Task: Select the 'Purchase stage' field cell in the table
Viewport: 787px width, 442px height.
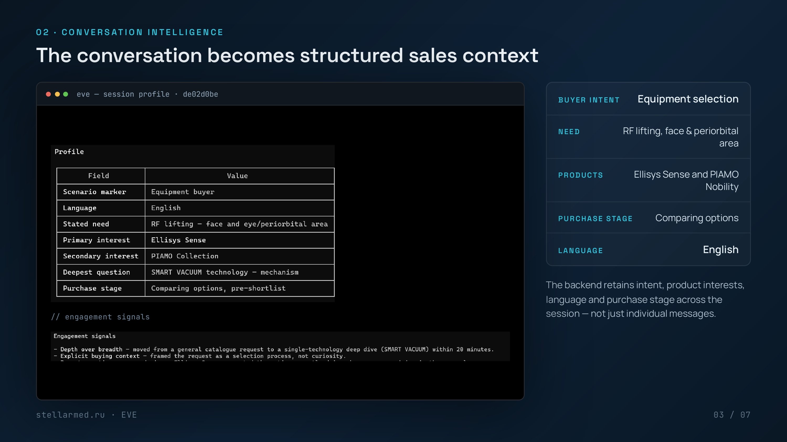Action: [101, 288]
